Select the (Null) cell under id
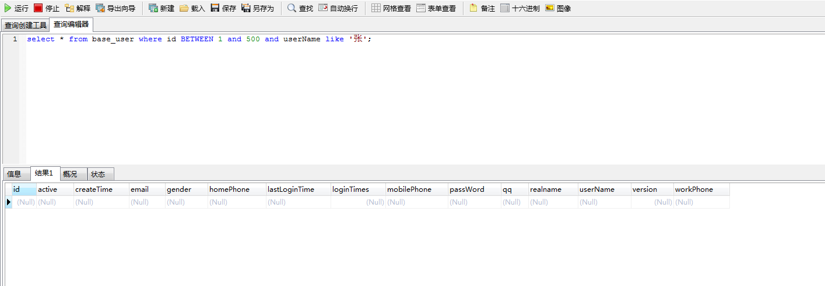Image resolution: width=825 pixels, height=286 pixels. pos(24,202)
